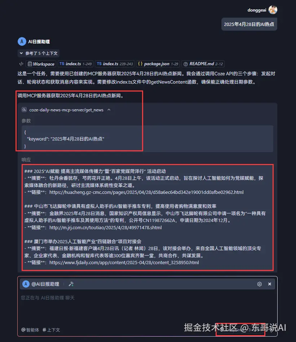Viewport: 296px width, 342px height.
Task: Close the @AI日报助理 agent bar
Action: (270, 284)
